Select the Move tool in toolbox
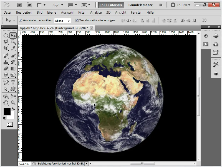 click(x=13, y=35)
